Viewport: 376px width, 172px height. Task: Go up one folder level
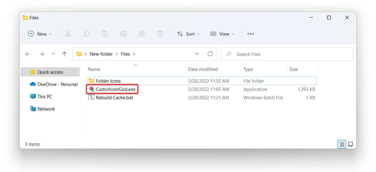point(64,54)
